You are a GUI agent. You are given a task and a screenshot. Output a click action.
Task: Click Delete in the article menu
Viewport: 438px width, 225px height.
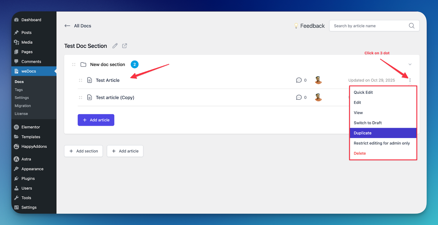(x=360, y=153)
